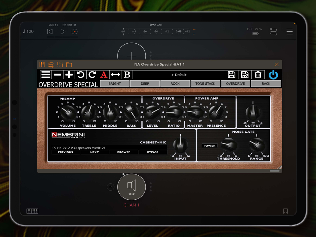Viewport: 316px width, 237px height.
Task: Click the noise gate THRESHOLD knob
Action: coord(228,145)
